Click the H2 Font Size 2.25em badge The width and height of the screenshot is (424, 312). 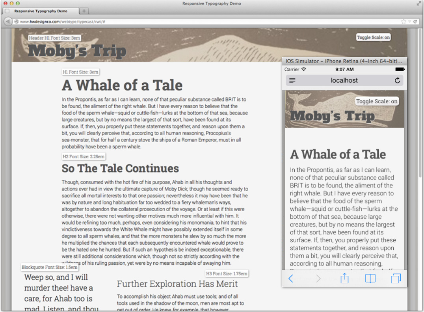click(x=84, y=156)
